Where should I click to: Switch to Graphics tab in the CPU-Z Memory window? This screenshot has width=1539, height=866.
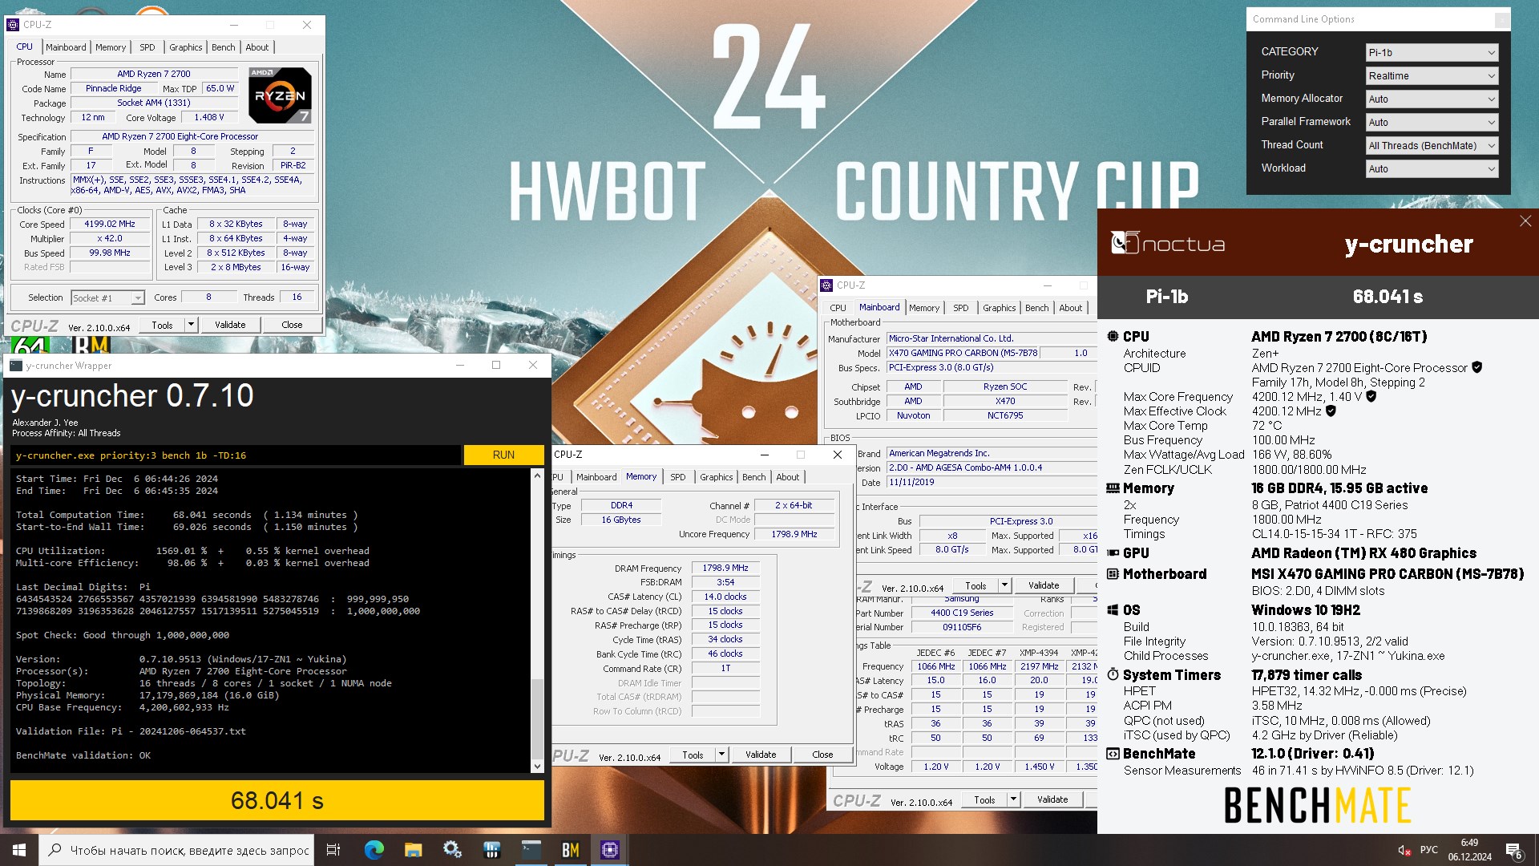tap(716, 477)
